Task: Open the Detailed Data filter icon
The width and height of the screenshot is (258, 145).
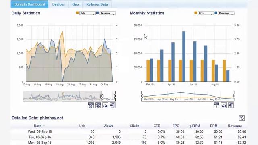Action: [242, 118]
